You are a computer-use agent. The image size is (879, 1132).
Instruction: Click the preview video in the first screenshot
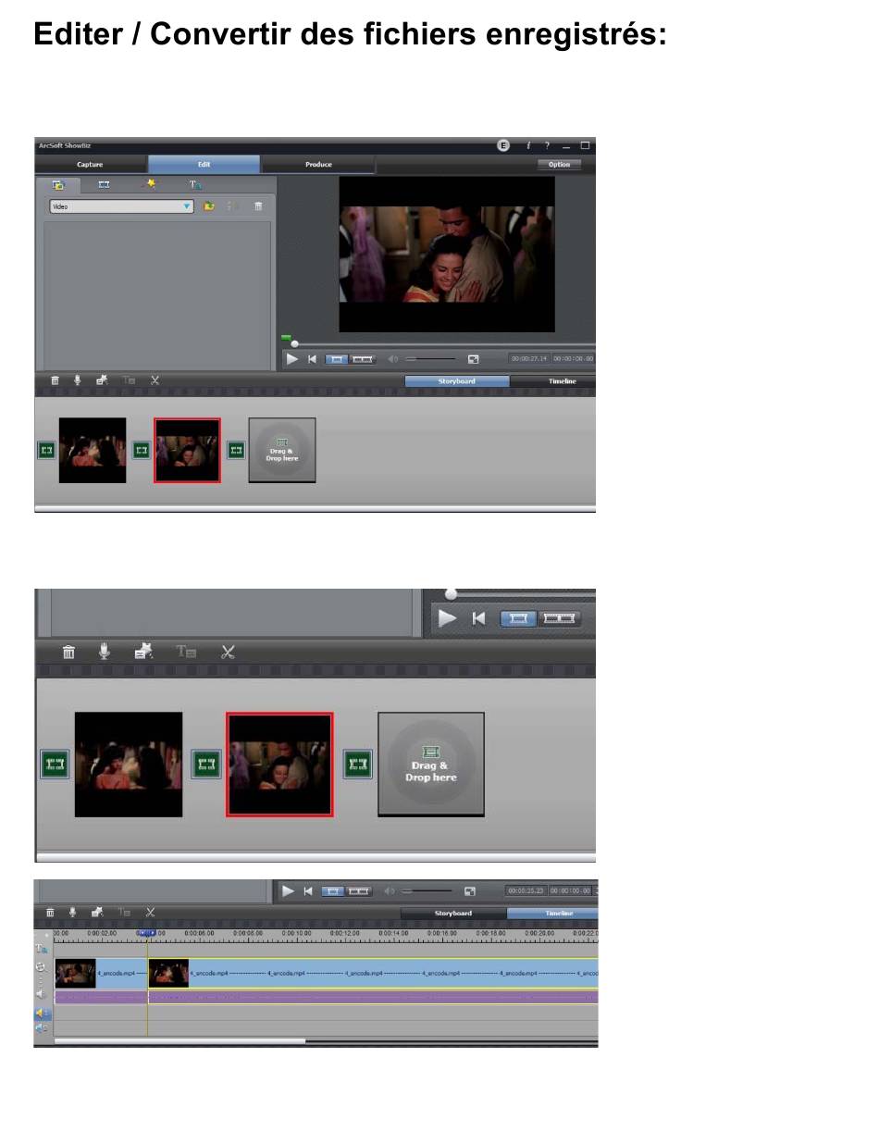(x=447, y=254)
